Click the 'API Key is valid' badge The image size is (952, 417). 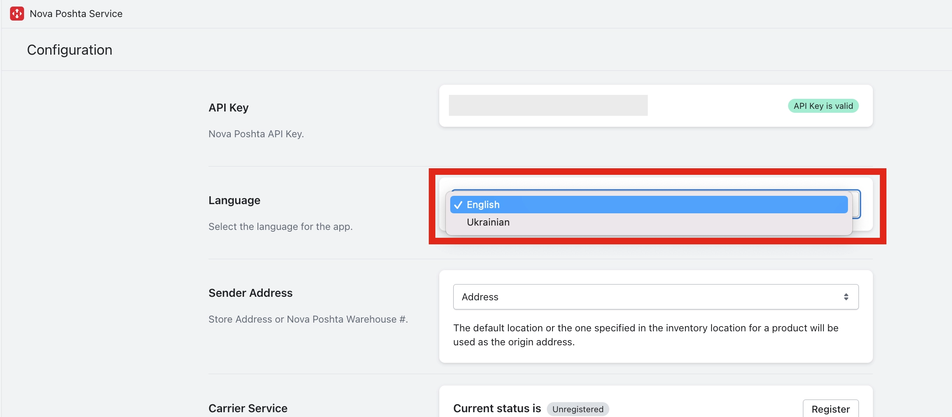pyautogui.click(x=823, y=106)
